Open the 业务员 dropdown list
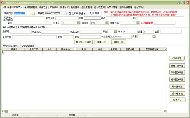Image resolution: width=190 pixels, height=118 pixels. (107, 23)
